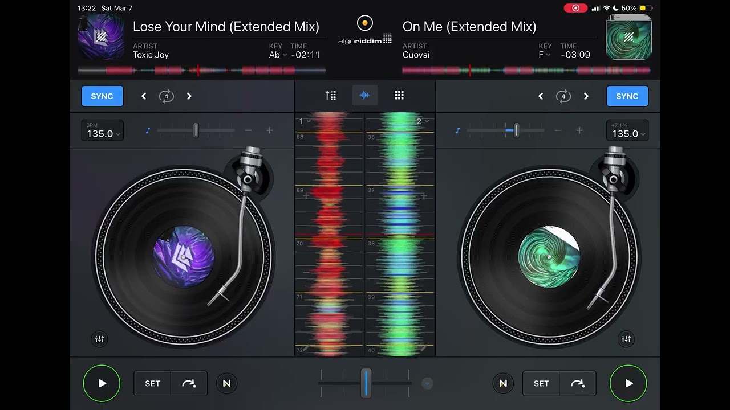This screenshot has height=410, width=730.
Task: Open the mixer faders view
Action: click(x=331, y=96)
